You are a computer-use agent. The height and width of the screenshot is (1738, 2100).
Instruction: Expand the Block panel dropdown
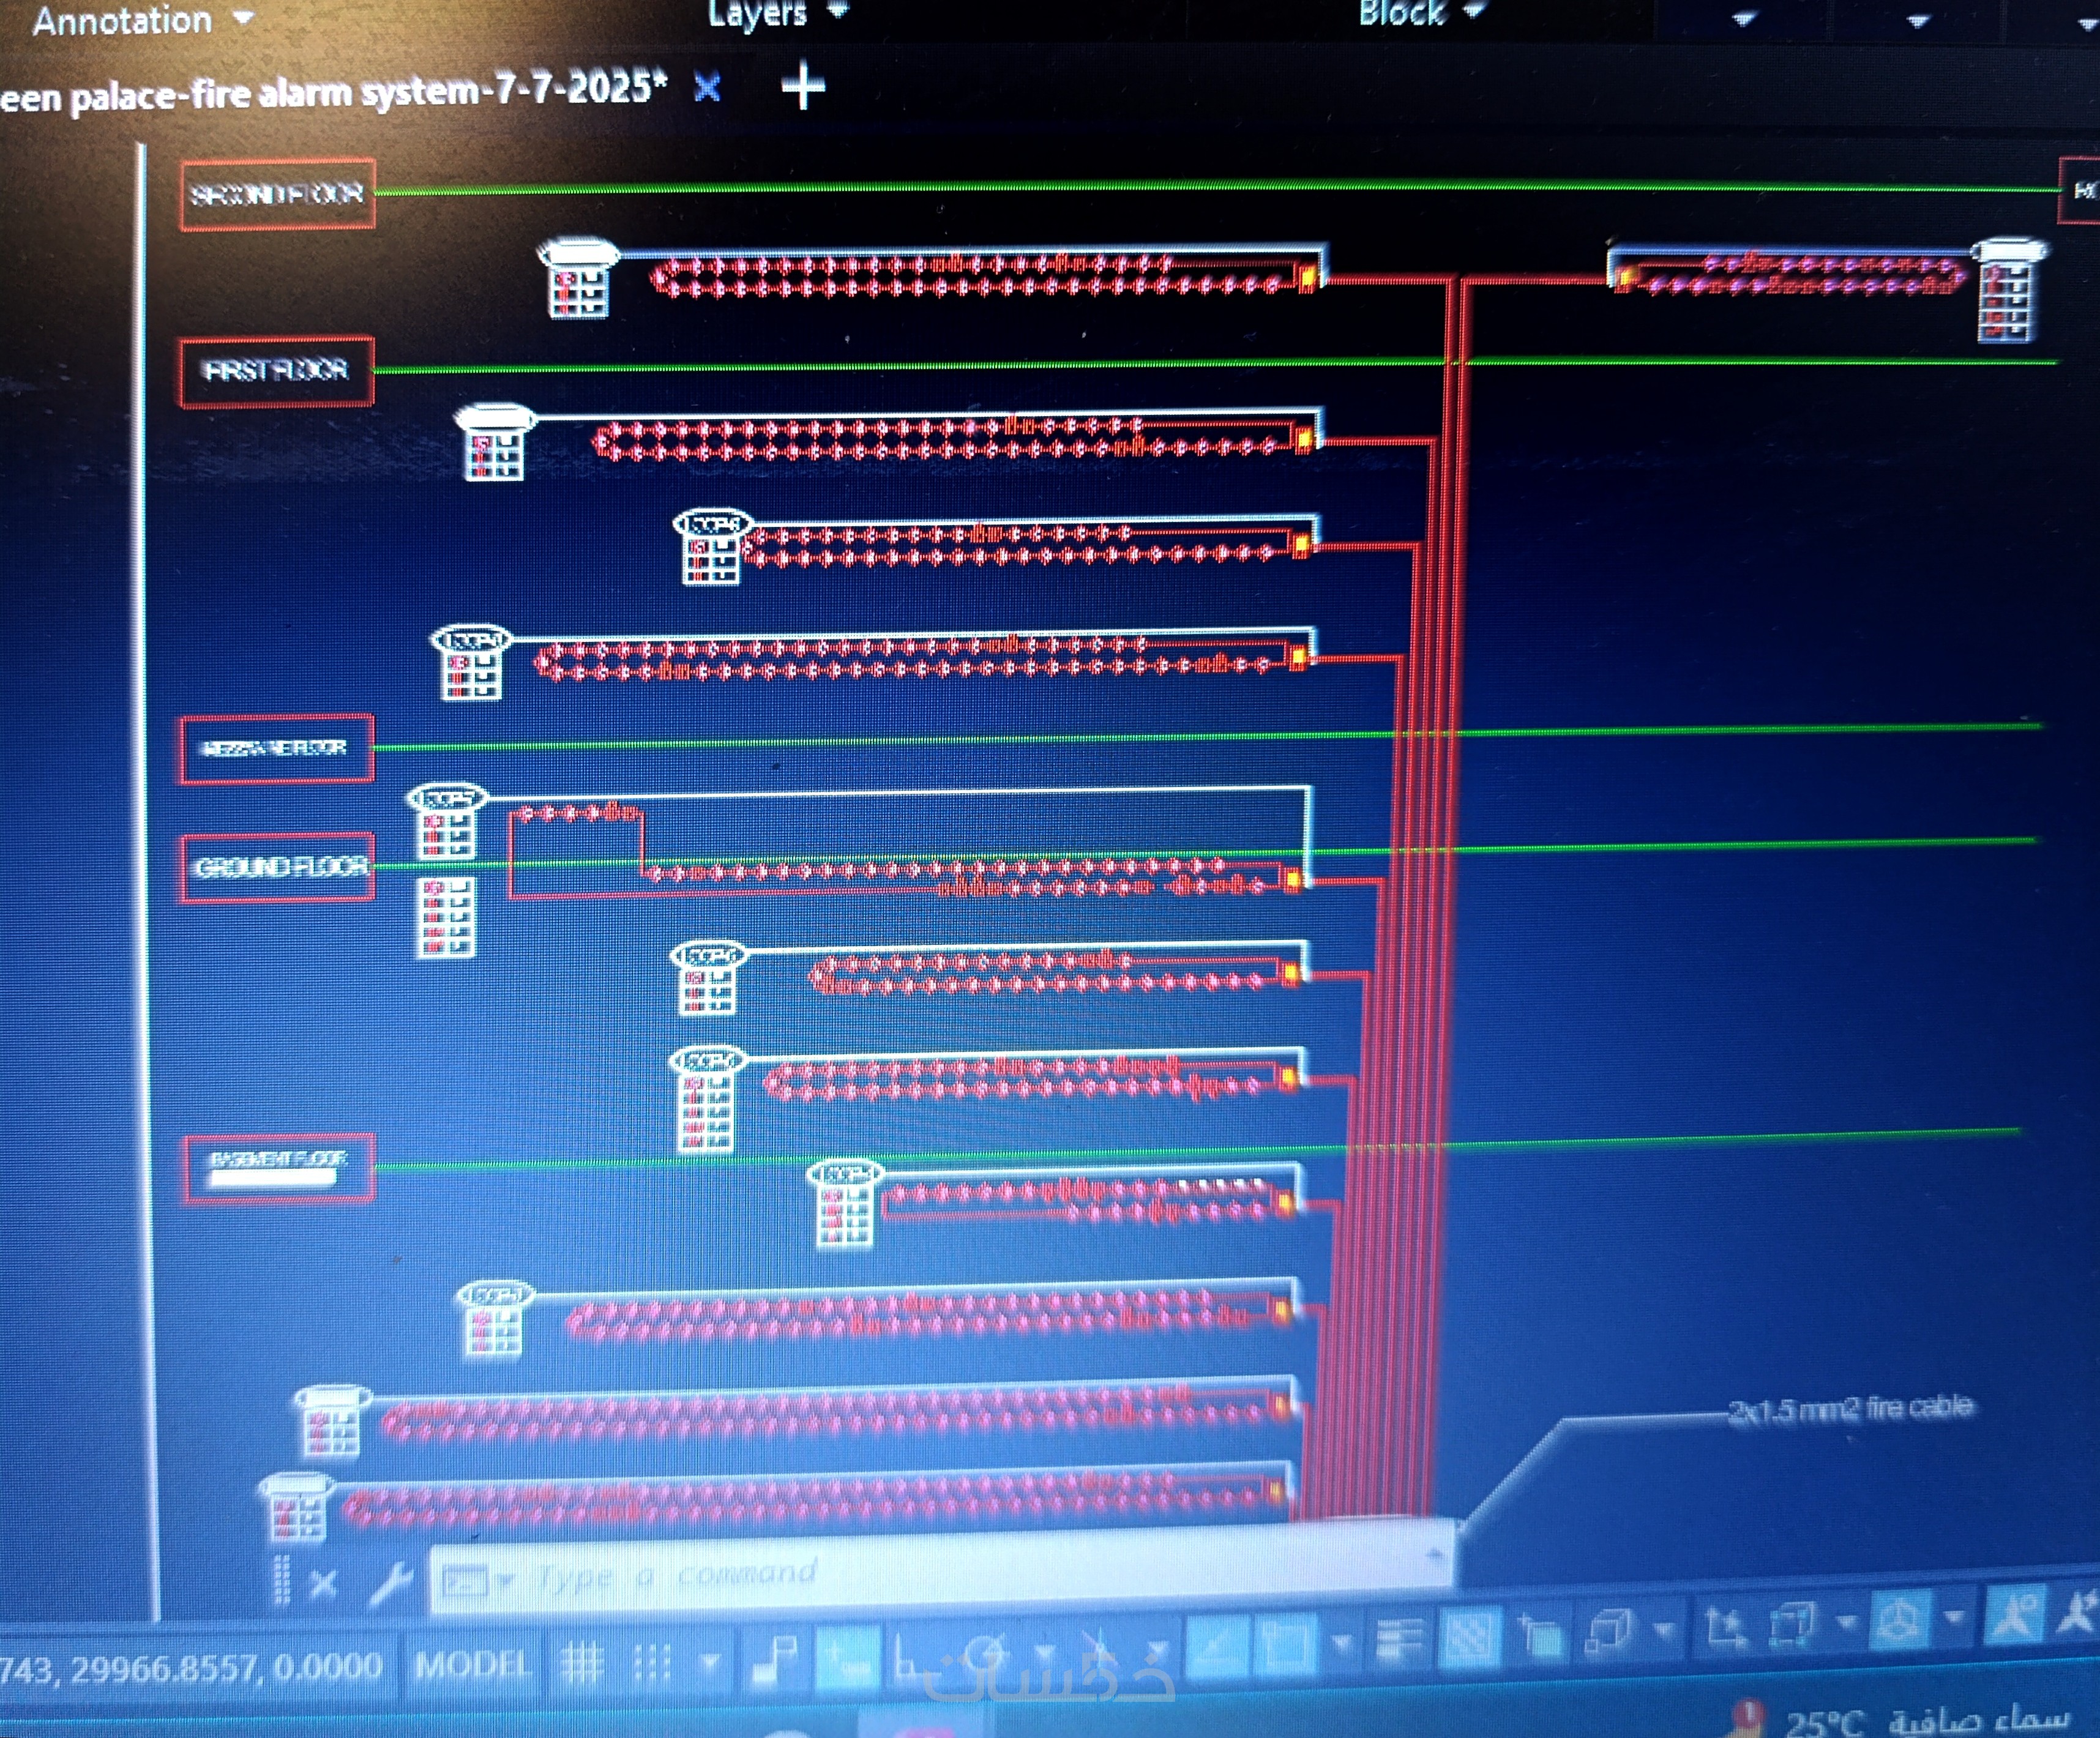pos(1474,10)
